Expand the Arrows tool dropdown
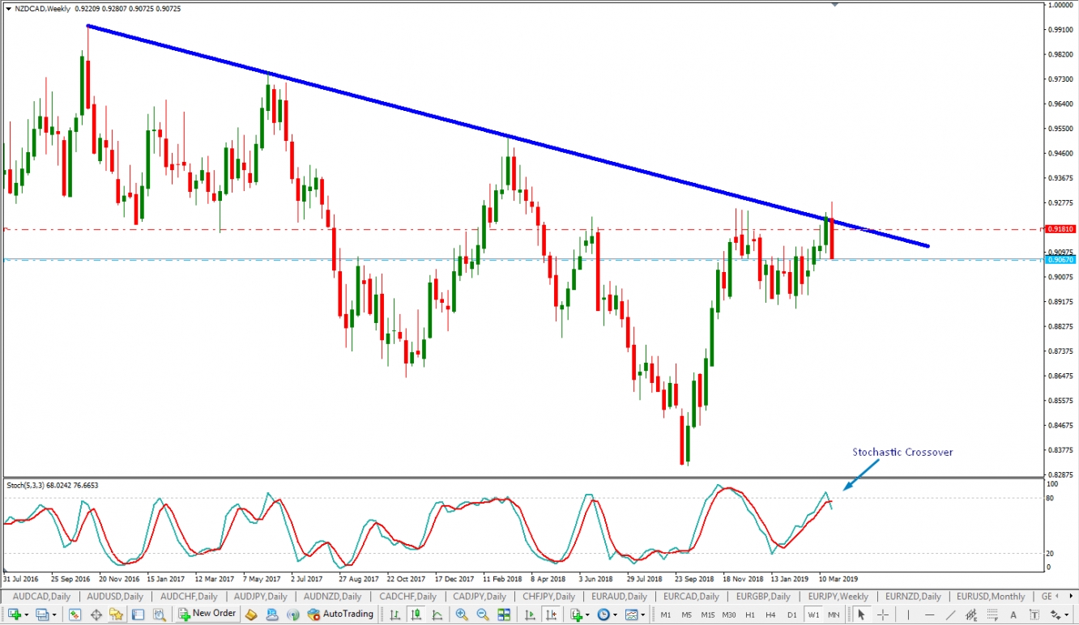Image resolution: width=1079 pixels, height=625 pixels. [x=1066, y=614]
